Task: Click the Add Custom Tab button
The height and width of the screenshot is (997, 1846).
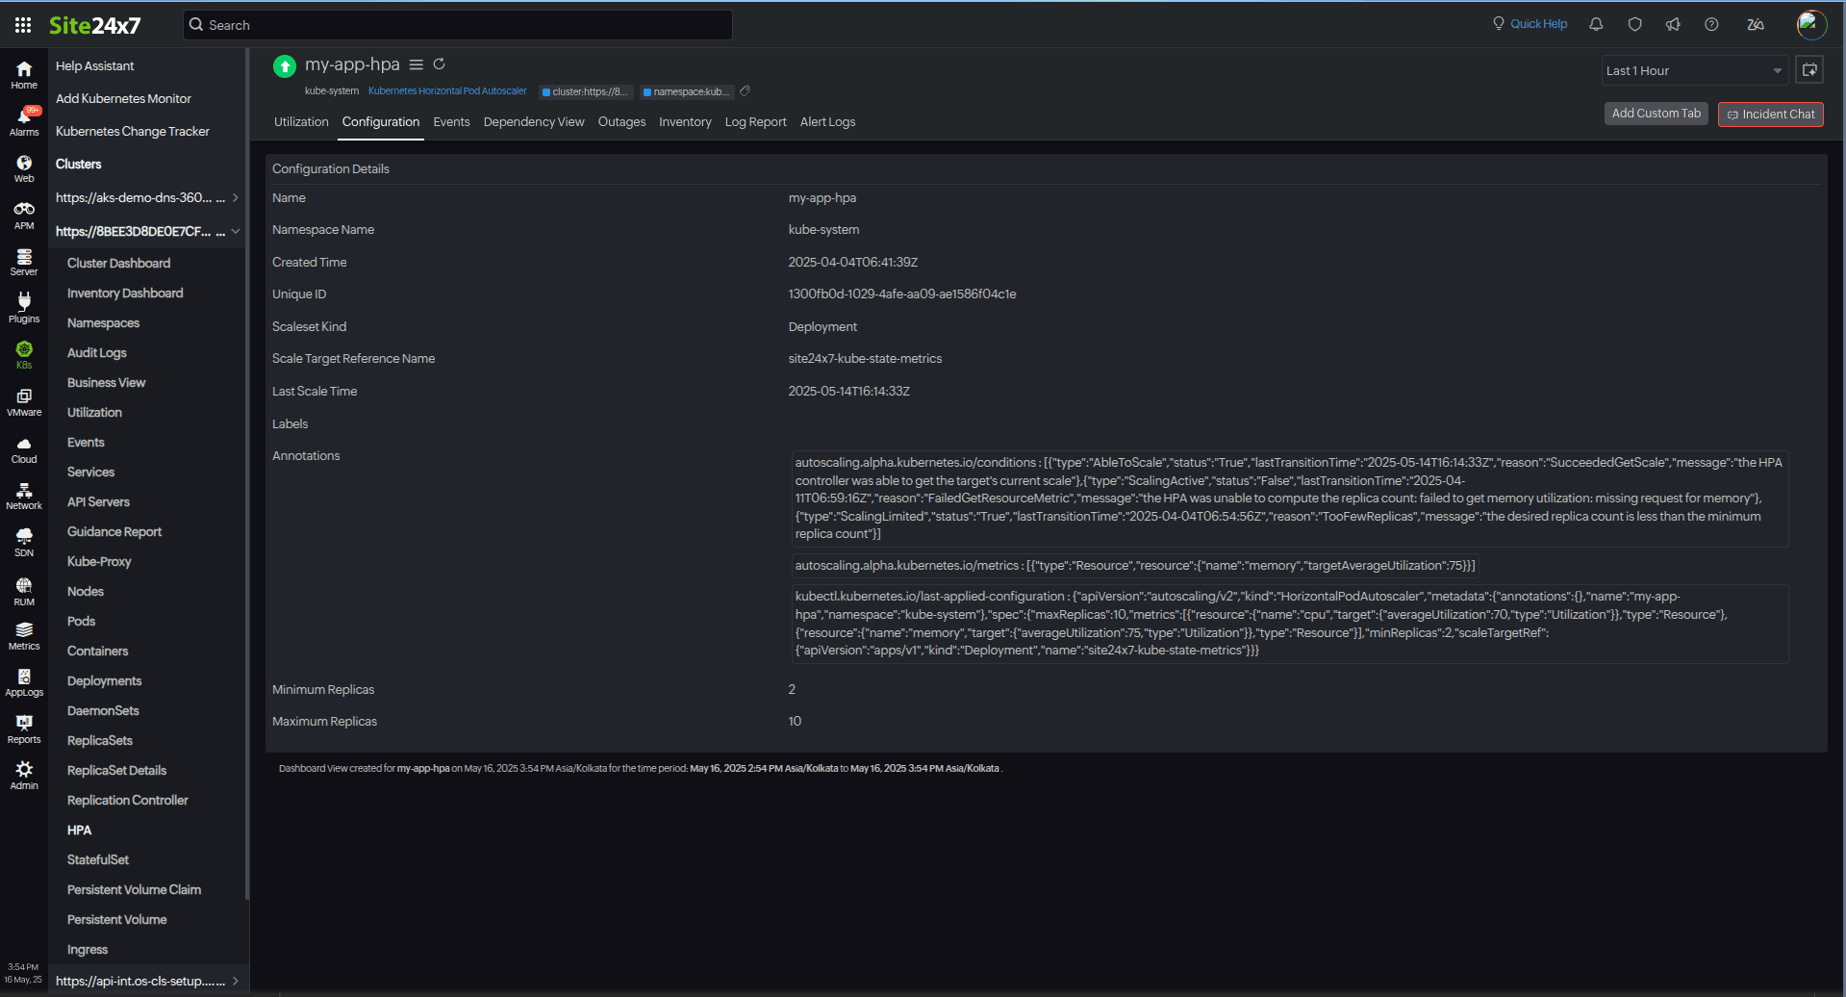Action: tap(1656, 114)
